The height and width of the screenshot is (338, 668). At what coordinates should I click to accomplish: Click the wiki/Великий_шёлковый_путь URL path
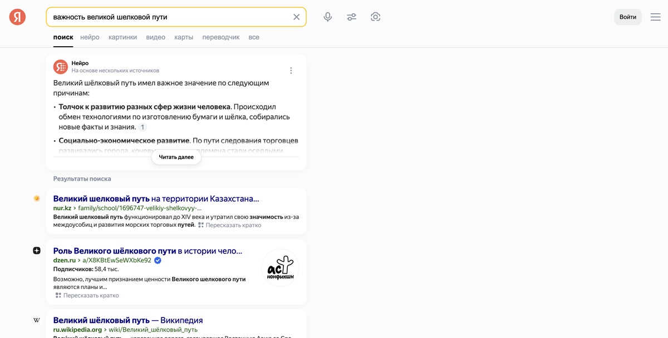(x=153, y=330)
